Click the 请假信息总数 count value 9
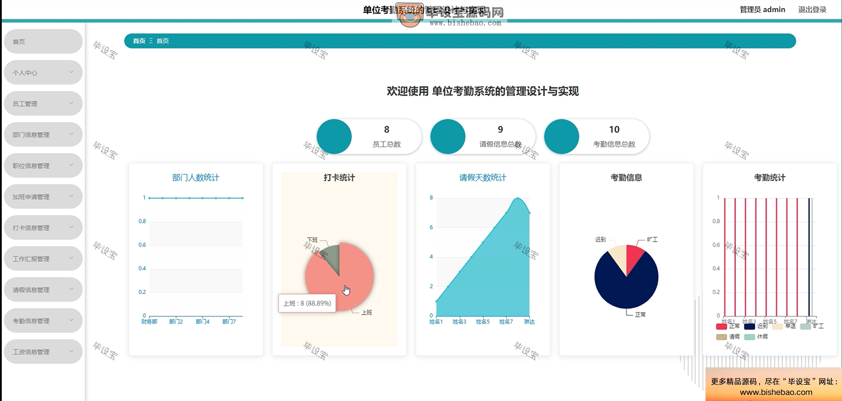This screenshot has width=842, height=401. point(501,129)
